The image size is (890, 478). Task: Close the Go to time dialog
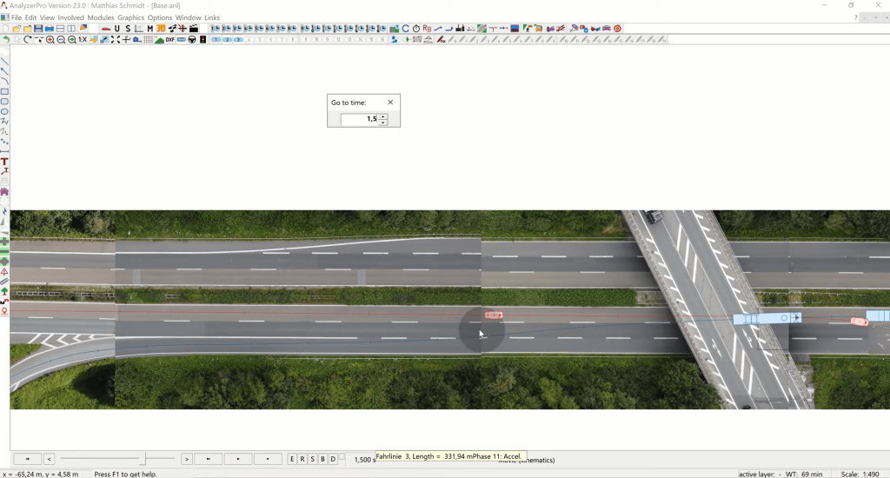[390, 103]
